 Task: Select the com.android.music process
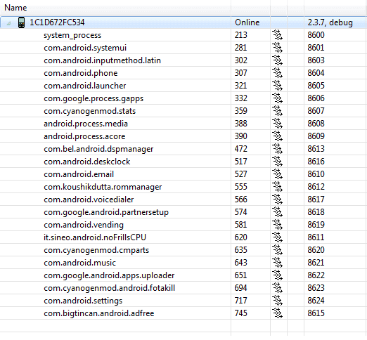pos(79,263)
